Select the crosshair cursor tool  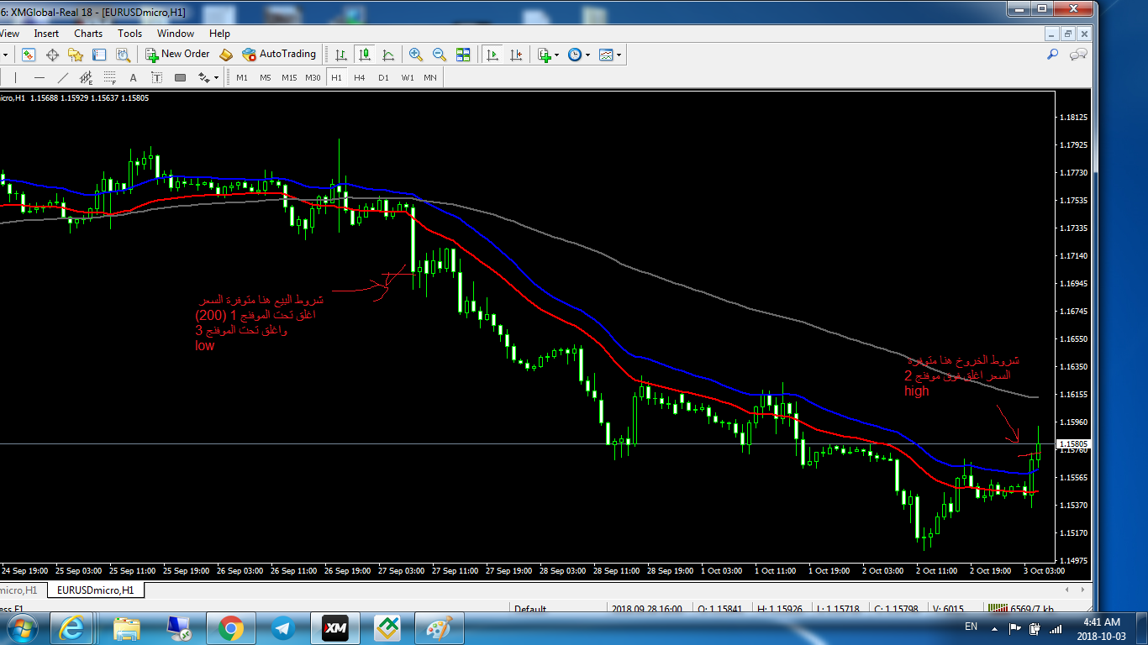pyautogui.click(x=52, y=55)
